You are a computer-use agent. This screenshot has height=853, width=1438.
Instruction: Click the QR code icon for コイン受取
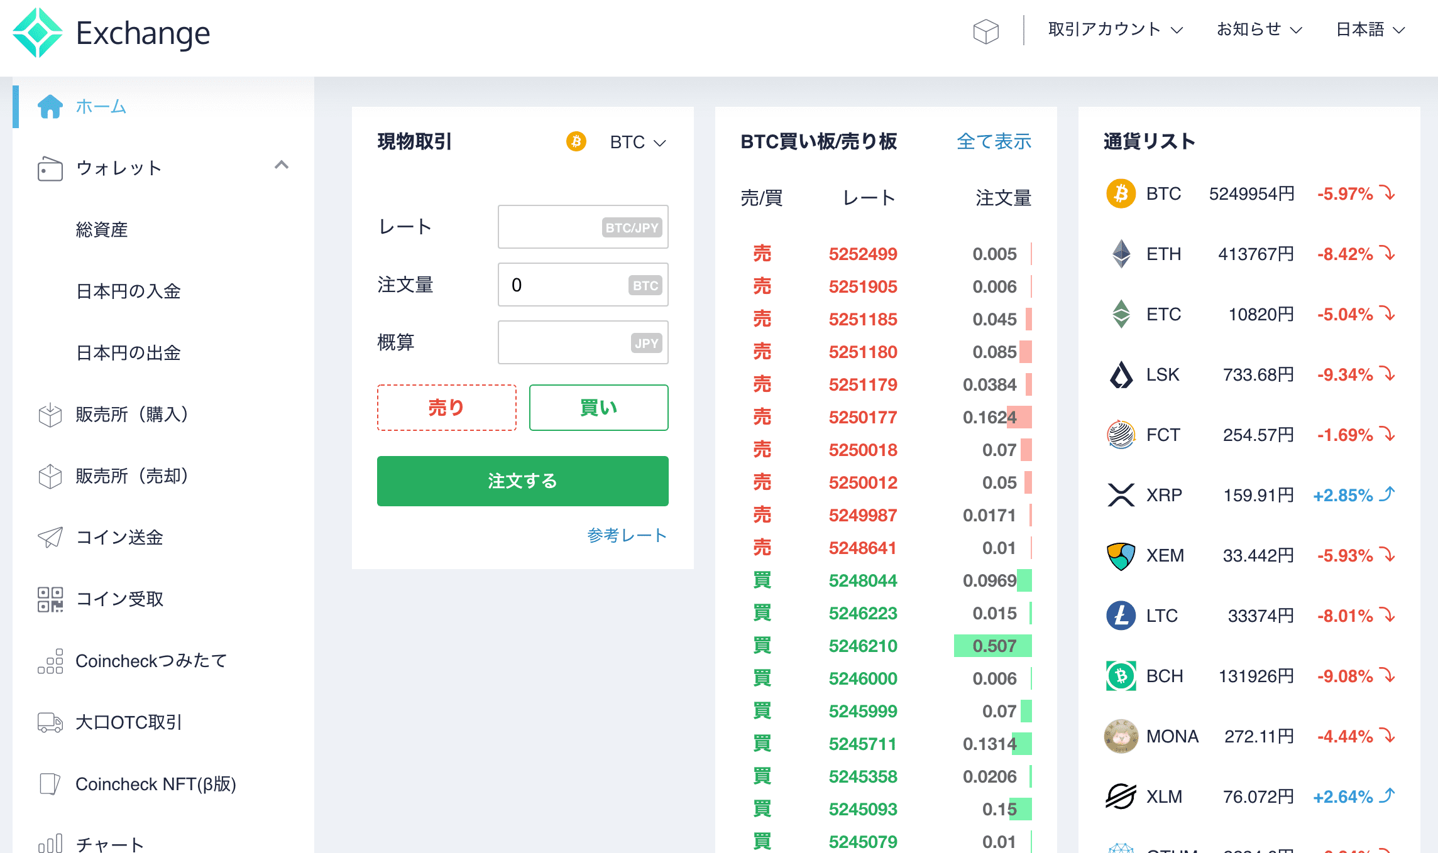[50, 599]
